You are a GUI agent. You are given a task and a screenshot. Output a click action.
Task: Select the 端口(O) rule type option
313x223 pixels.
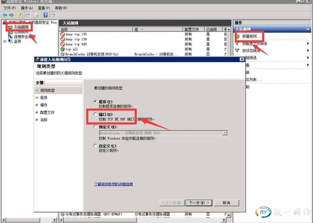[x=95, y=114]
